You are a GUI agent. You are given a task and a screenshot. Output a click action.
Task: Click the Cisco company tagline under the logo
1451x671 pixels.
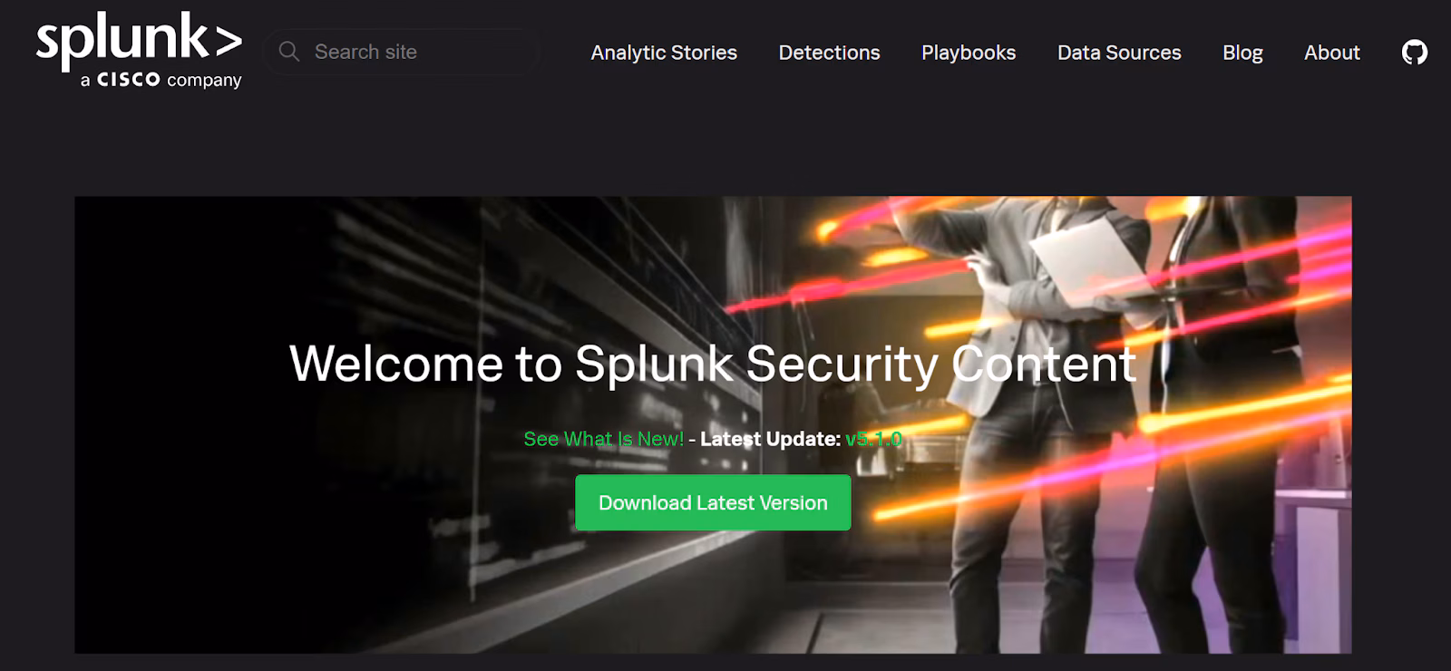tap(161, 80)
